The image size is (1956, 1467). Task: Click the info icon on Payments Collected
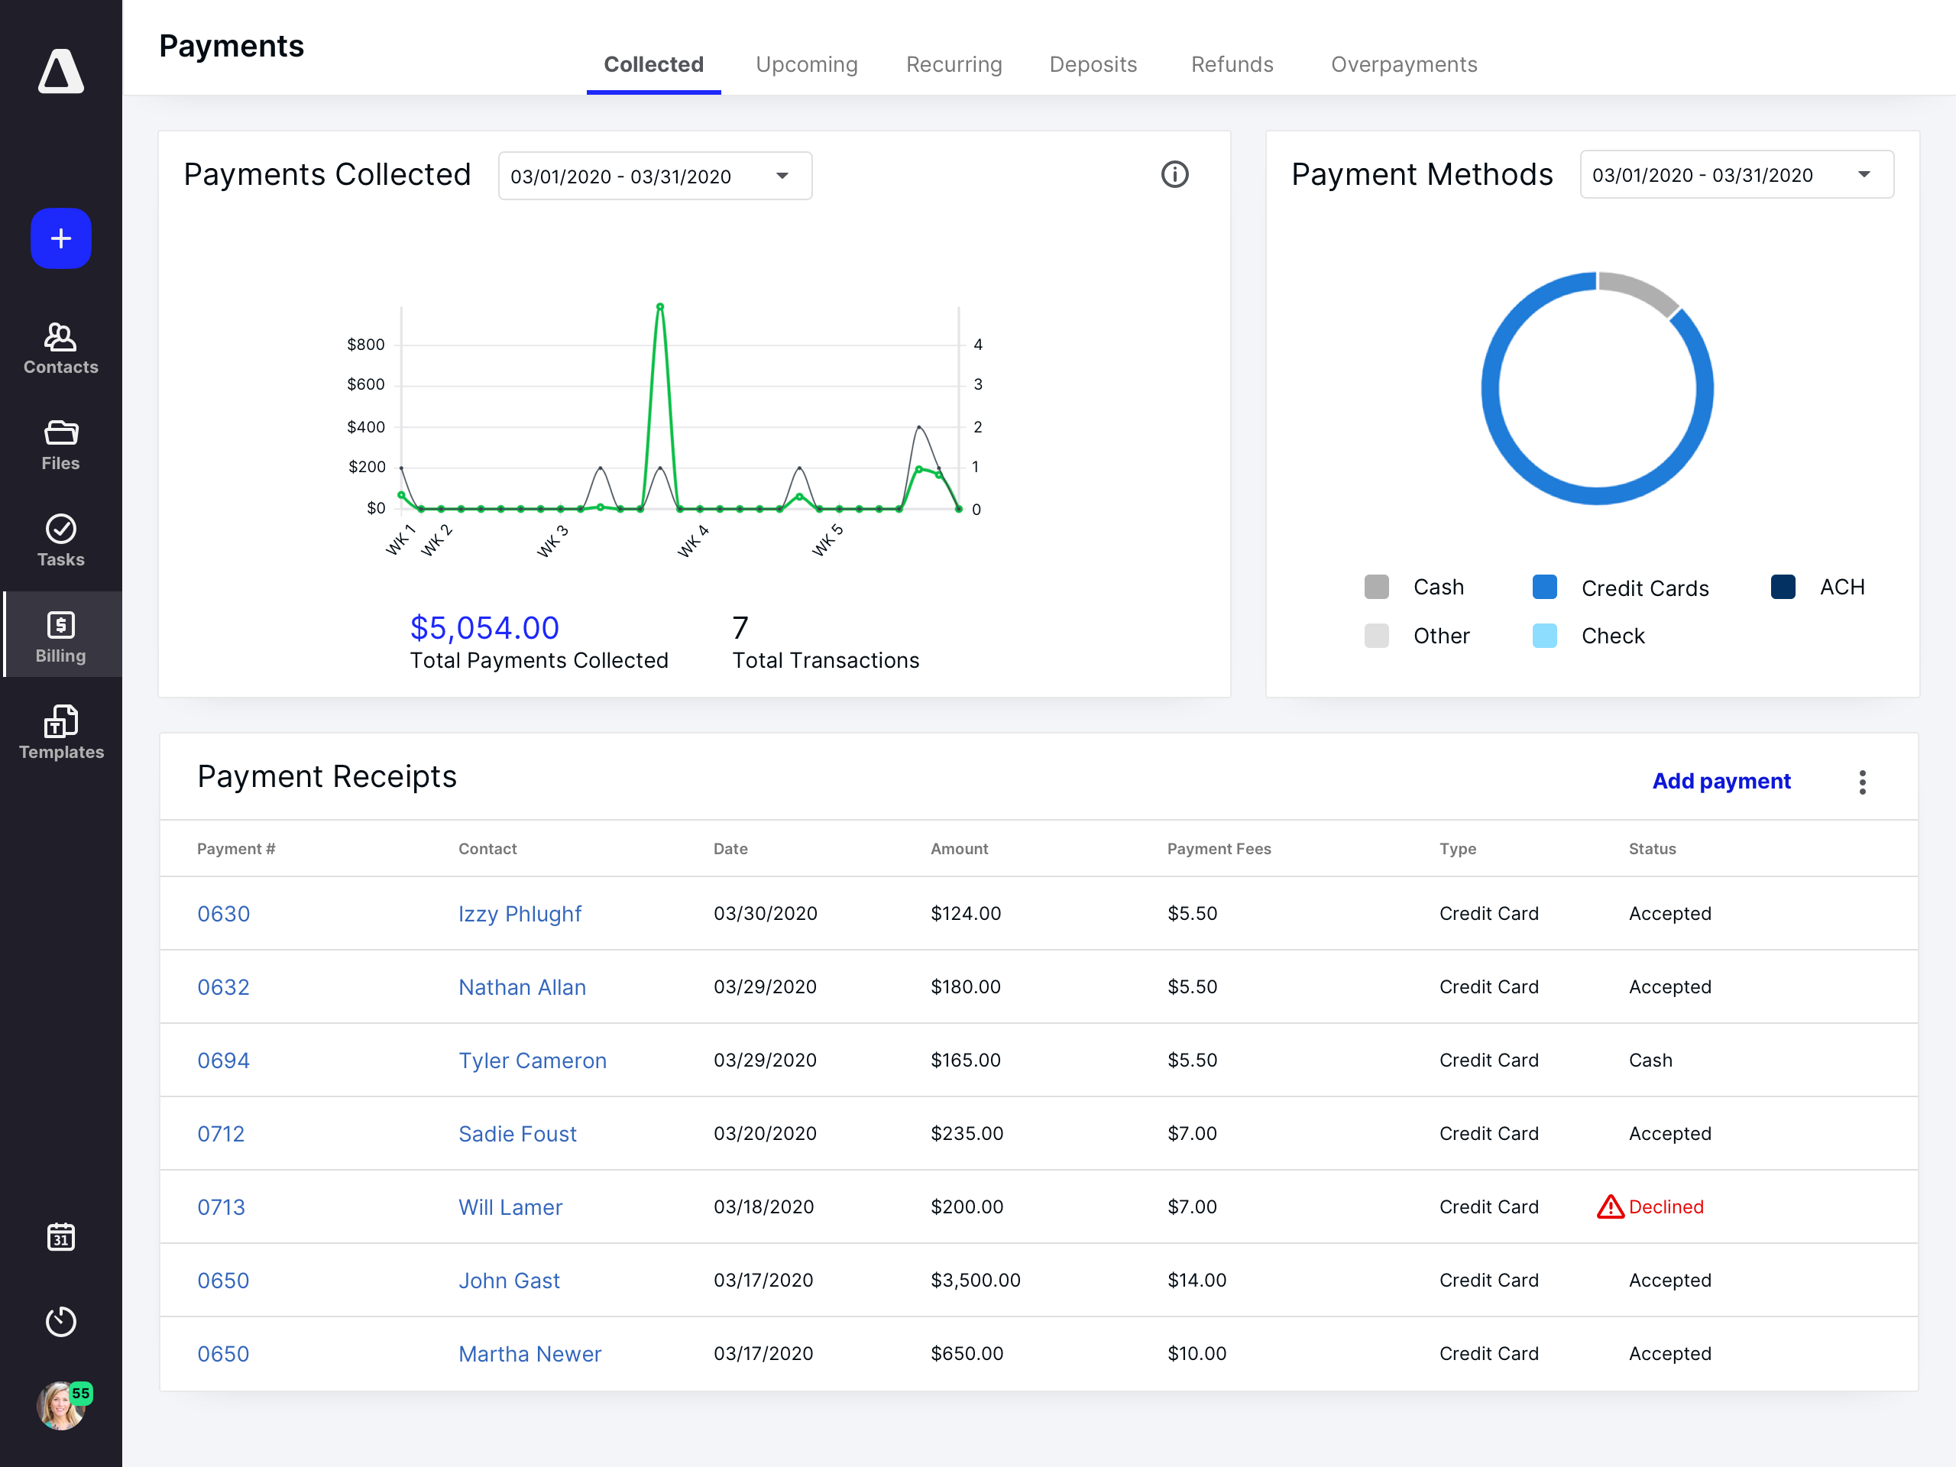(x=1174, y=175)
